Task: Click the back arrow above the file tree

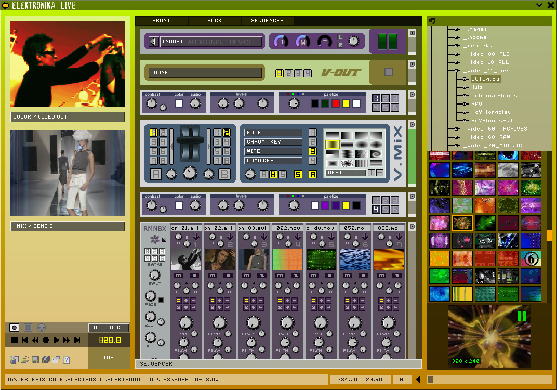Action: [x=432, y=21]
